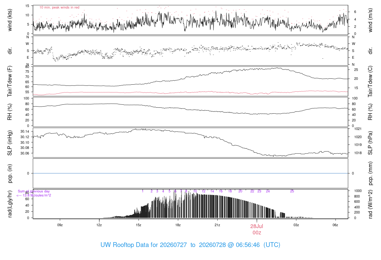Click the purple hour marker '18'
This screenshot has height=260, width=381.
[x=230, y=191]
